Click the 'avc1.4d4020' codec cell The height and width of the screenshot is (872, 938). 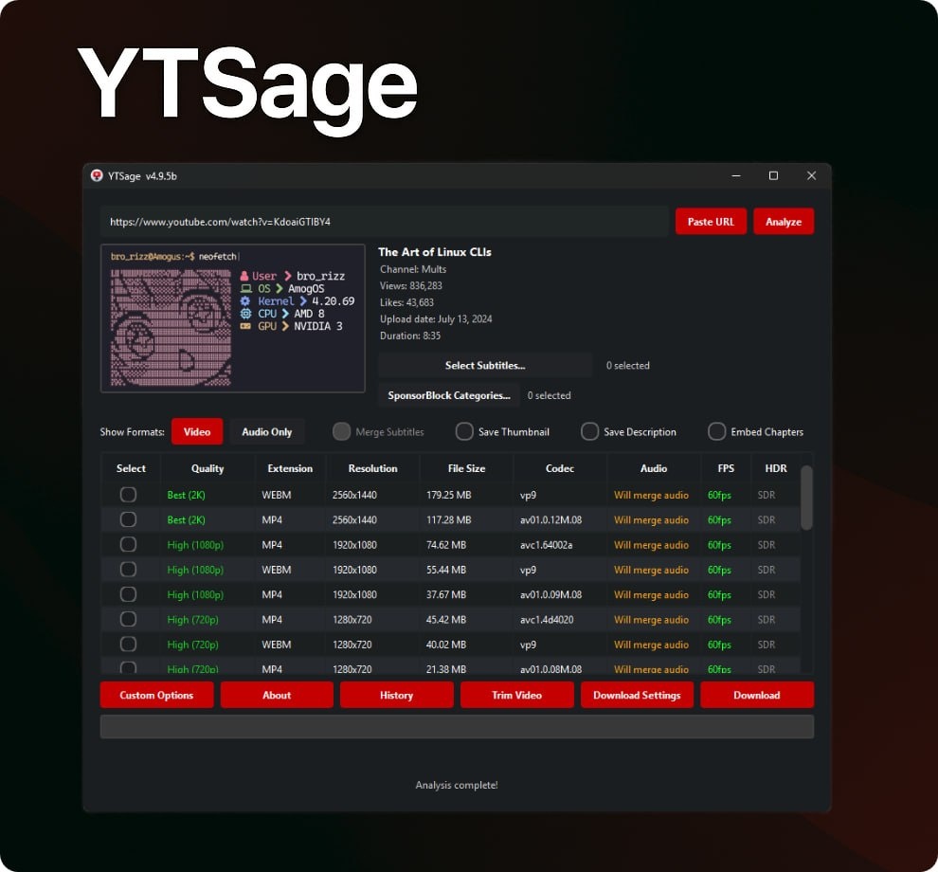click(x=547, y=620)
